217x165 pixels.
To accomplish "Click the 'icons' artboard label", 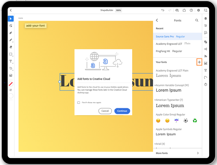I will click(21, 18).
